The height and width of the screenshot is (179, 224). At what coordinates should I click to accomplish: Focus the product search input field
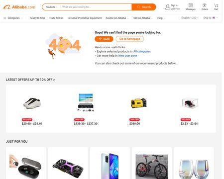[x=96, y=7]
